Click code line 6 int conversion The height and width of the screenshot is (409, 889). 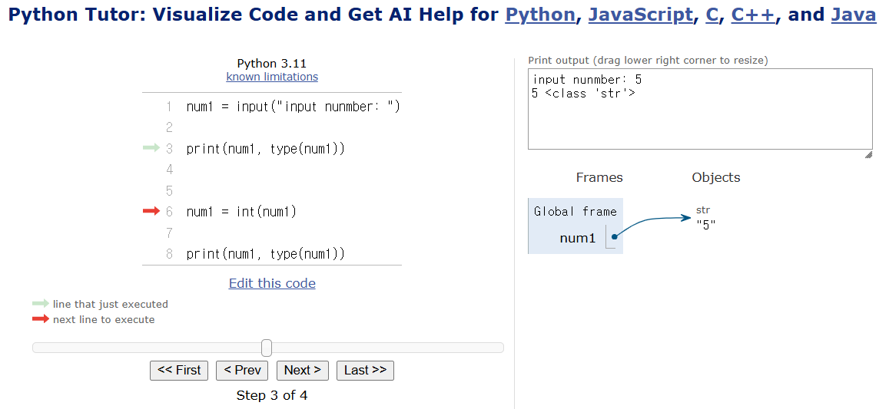point(241,212)
